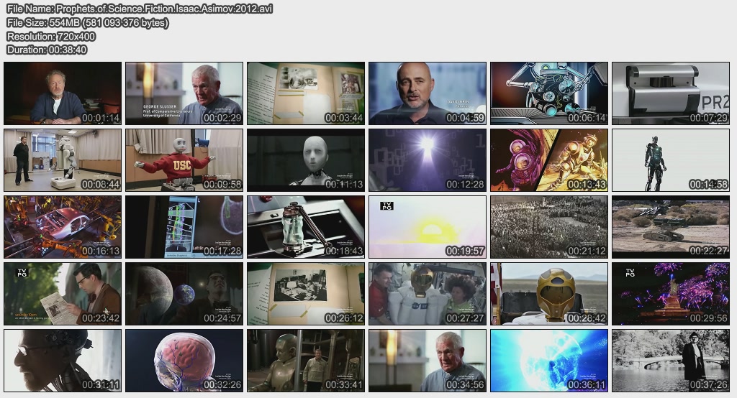Click the black-and-white bridge frame 00:37:26

(x=671, y=361)
